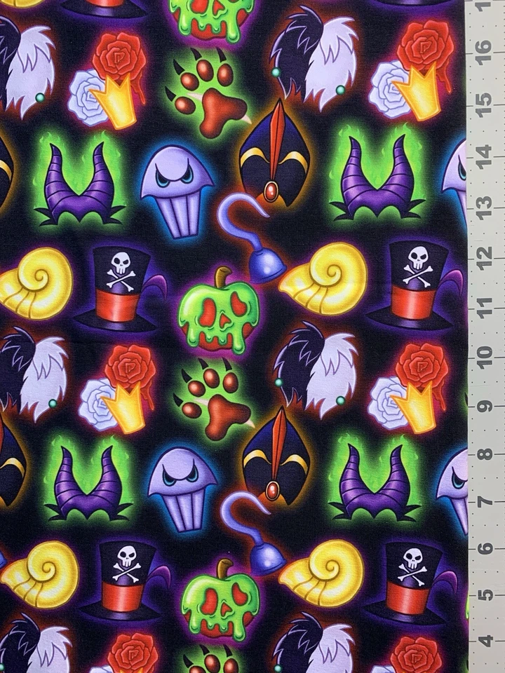Click the number 8 on the ruler

tap(485, 454)
